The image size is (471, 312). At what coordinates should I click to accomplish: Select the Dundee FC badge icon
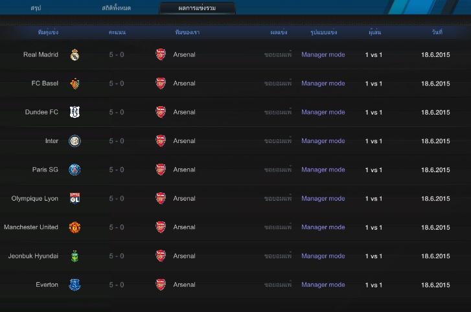[75, 112]
